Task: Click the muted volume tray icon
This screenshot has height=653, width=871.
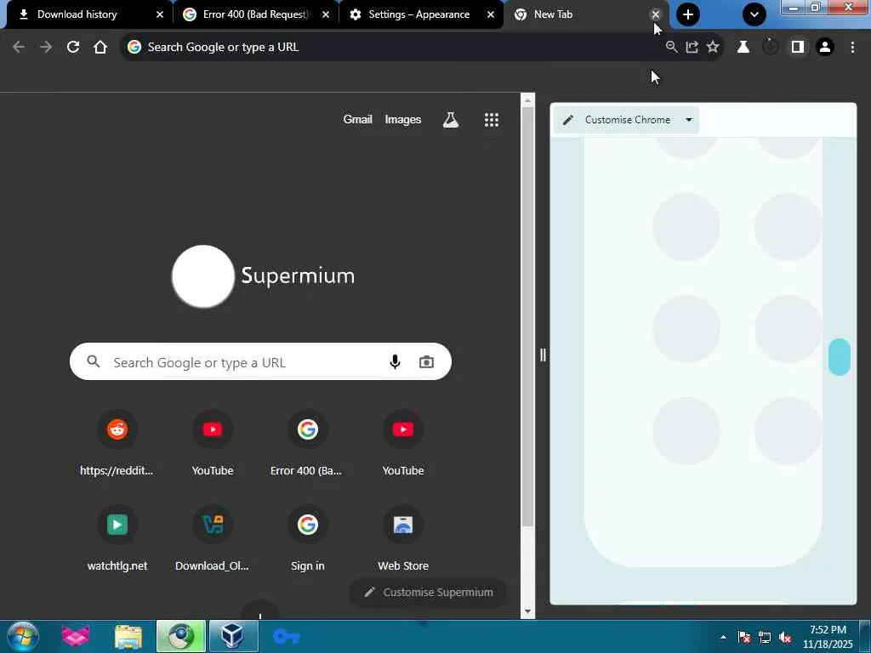Action: (x=785, y=637)
